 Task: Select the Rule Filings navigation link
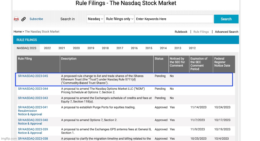201,32
